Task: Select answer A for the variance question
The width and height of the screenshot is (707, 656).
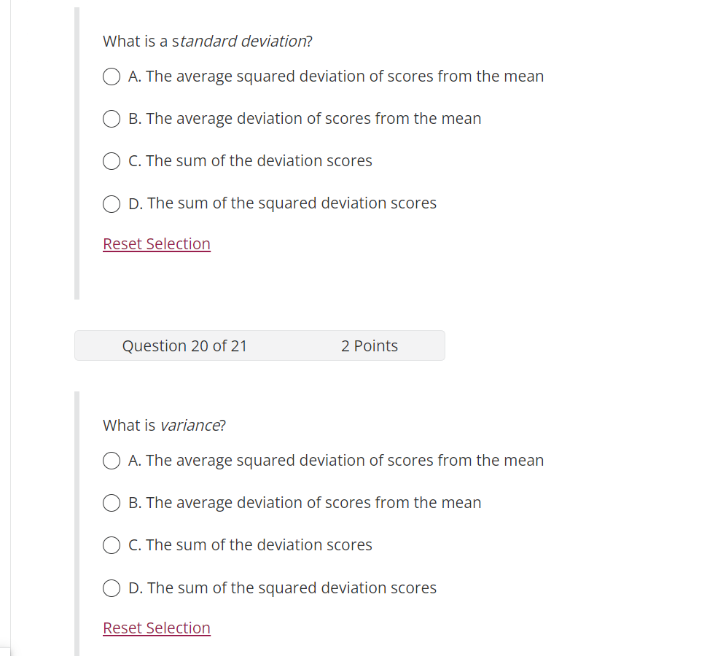Action: (x=111, y=460)
